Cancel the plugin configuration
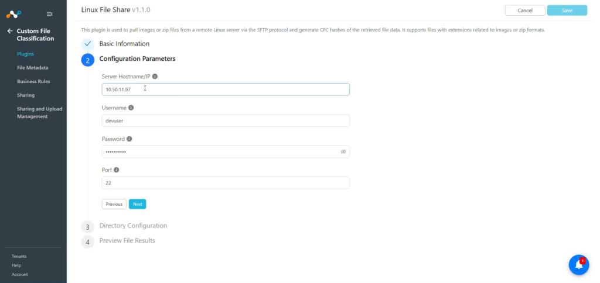Screen dimensions: 600x283 point(525,11)
